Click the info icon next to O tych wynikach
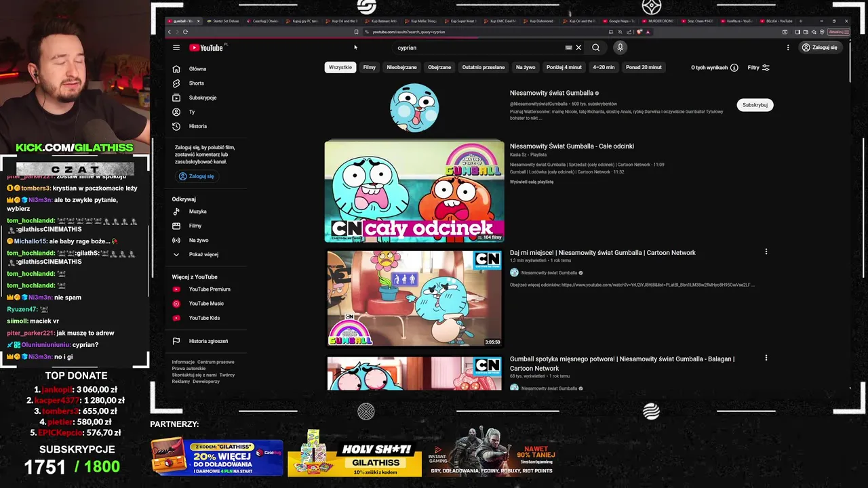The width and height of the screenshot is (868, 488). tap(734, 68)
